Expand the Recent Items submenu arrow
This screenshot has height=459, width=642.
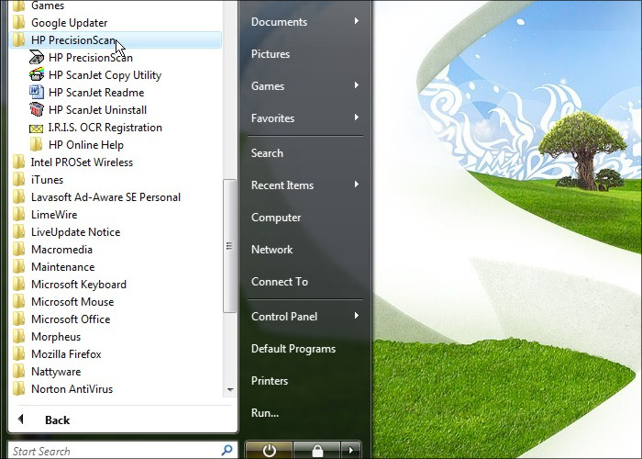click(x=357, y=185)
